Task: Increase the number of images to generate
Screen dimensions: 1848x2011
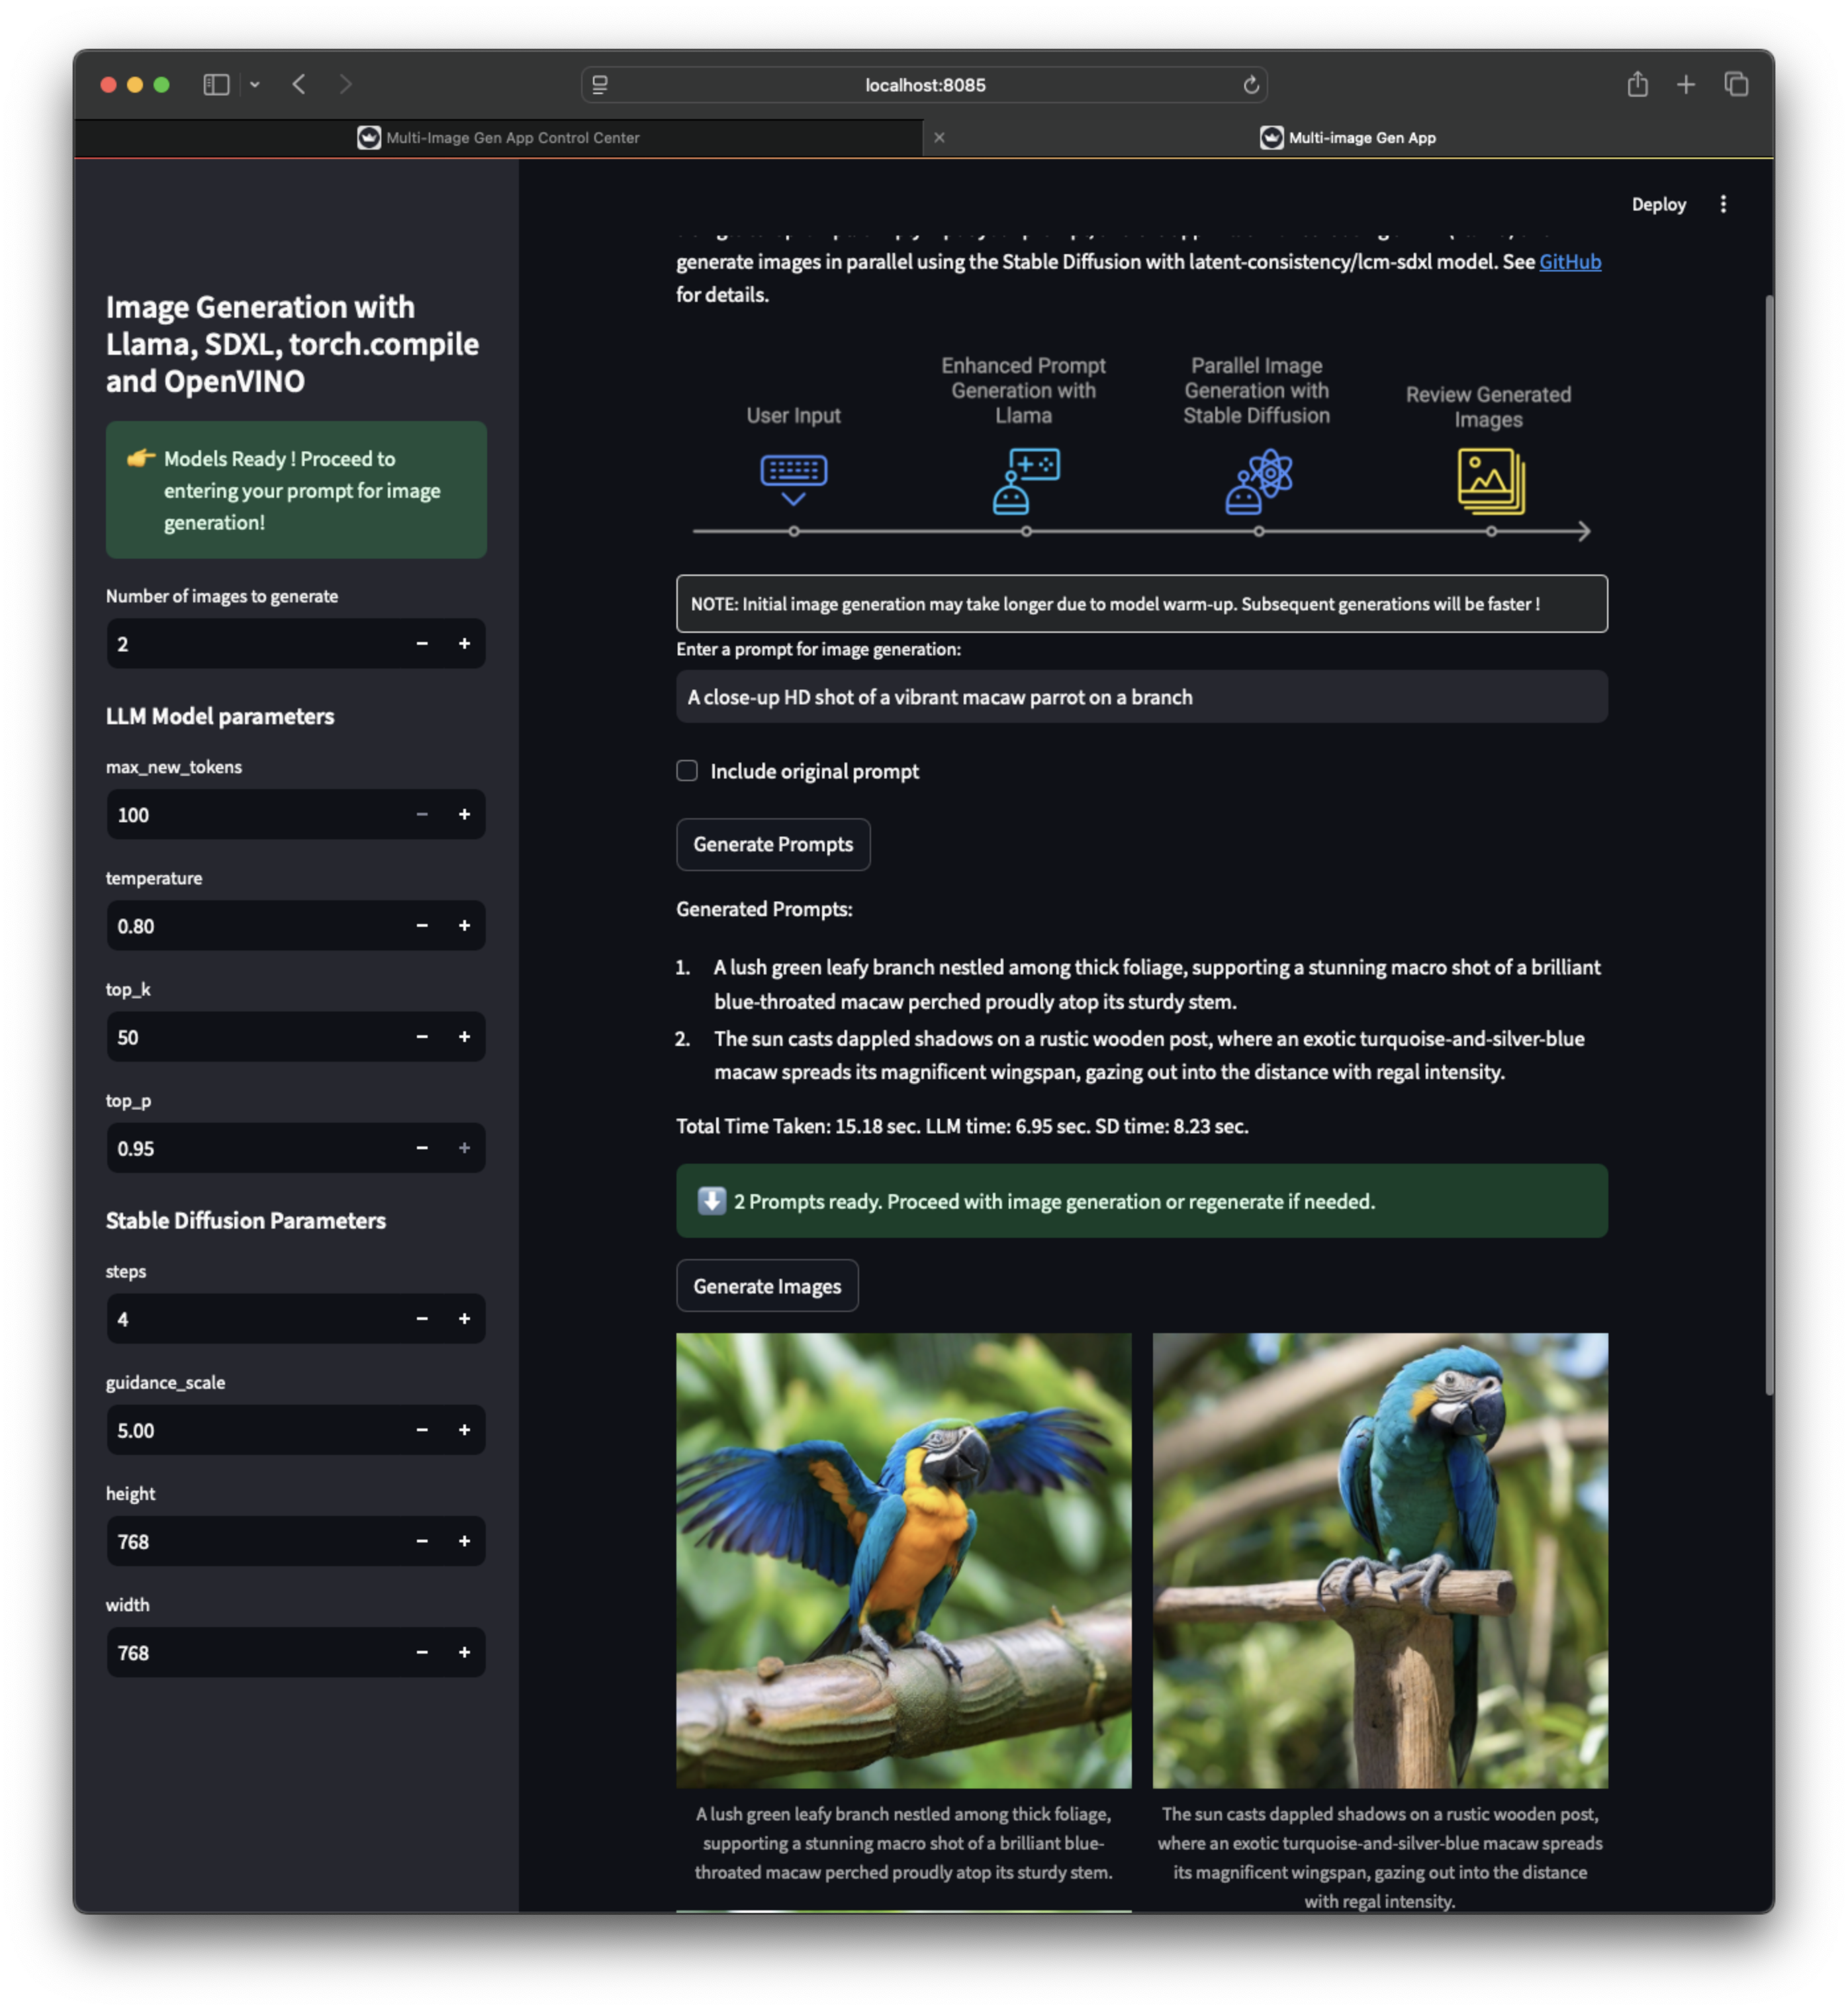Action: pyautogui.click(x=464, y=644)
